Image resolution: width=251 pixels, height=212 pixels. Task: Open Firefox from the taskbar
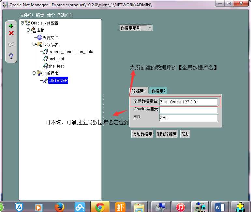coord(60,207)
